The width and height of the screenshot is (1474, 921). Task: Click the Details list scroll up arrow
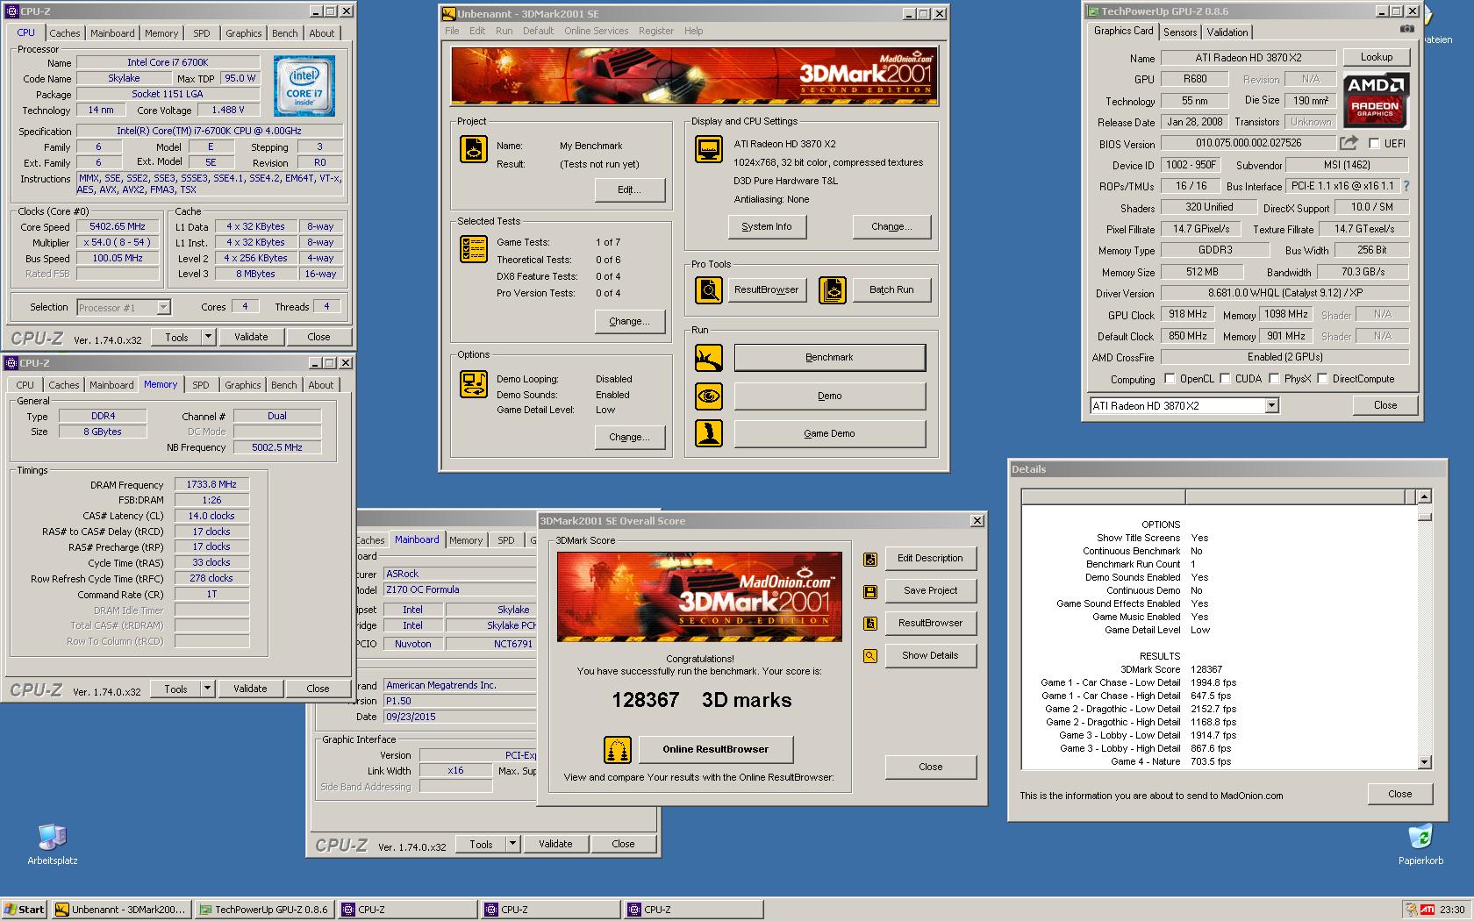click(x=1424, y=496)
